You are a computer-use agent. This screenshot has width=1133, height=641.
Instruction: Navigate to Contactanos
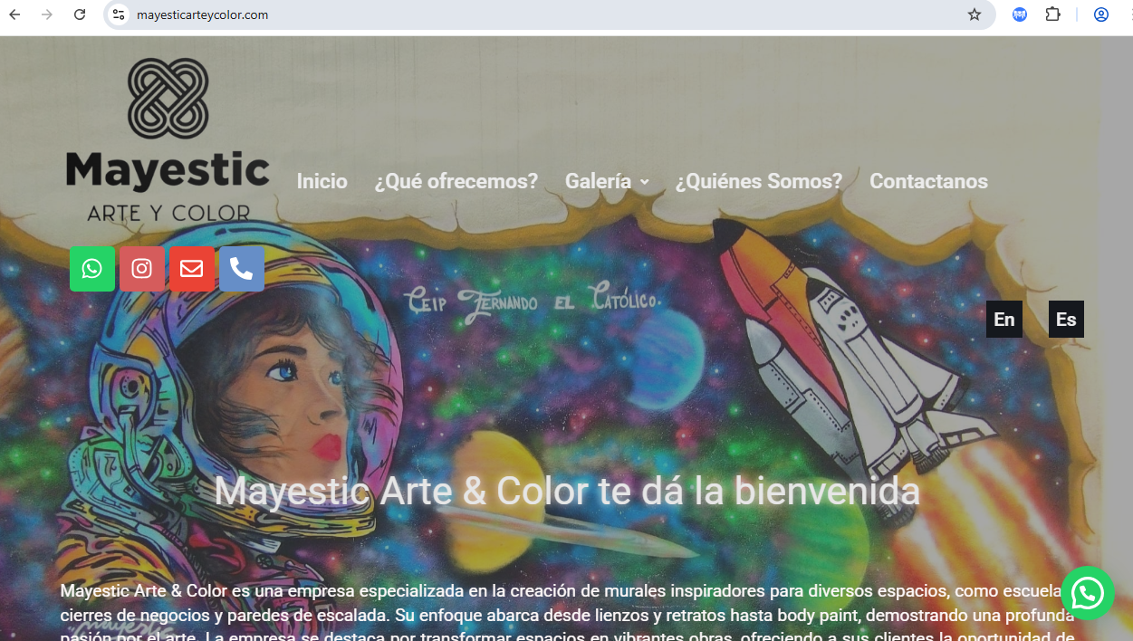[928, 181]
